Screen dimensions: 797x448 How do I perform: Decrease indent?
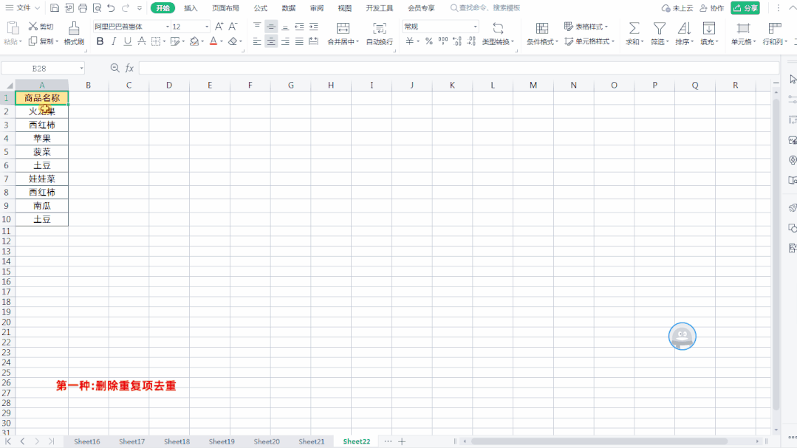(x=299, y=27)
